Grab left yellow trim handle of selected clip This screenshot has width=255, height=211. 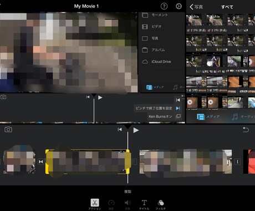tap(47, 162)
